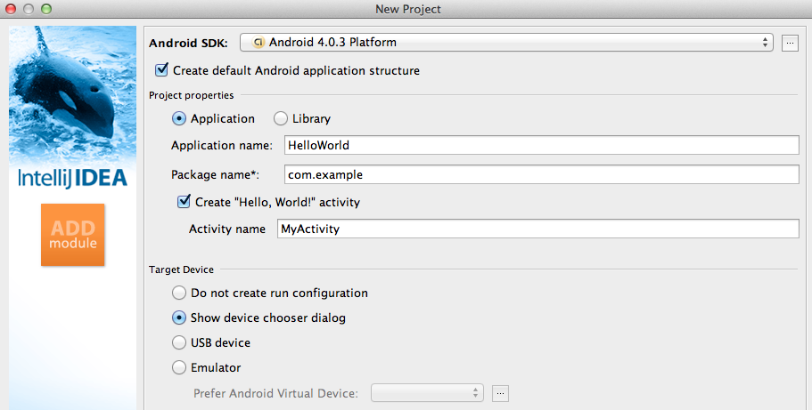Choose the Library project type
This screenshot has height=410, width=812.
(281, 118)
